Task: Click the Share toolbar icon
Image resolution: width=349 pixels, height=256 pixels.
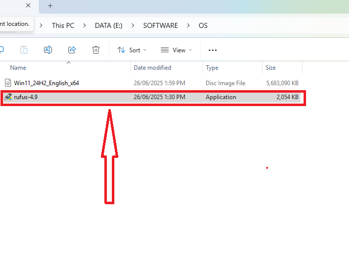Action: 72,50
